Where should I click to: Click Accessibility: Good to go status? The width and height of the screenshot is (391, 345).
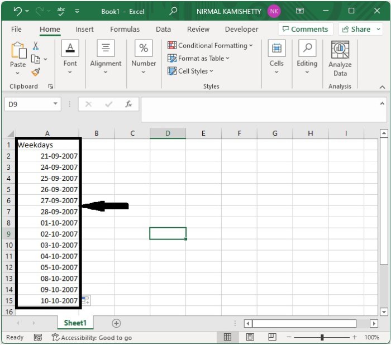92,338
